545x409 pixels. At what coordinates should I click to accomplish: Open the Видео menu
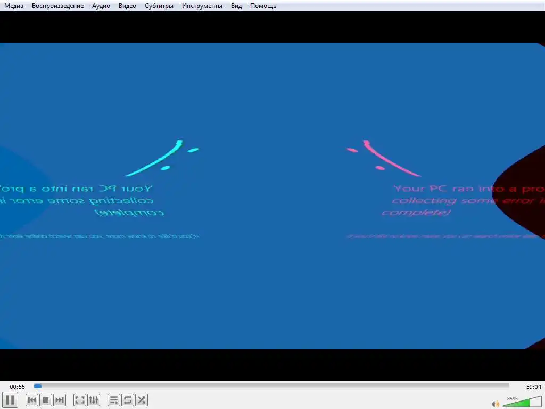coord(127,6)
